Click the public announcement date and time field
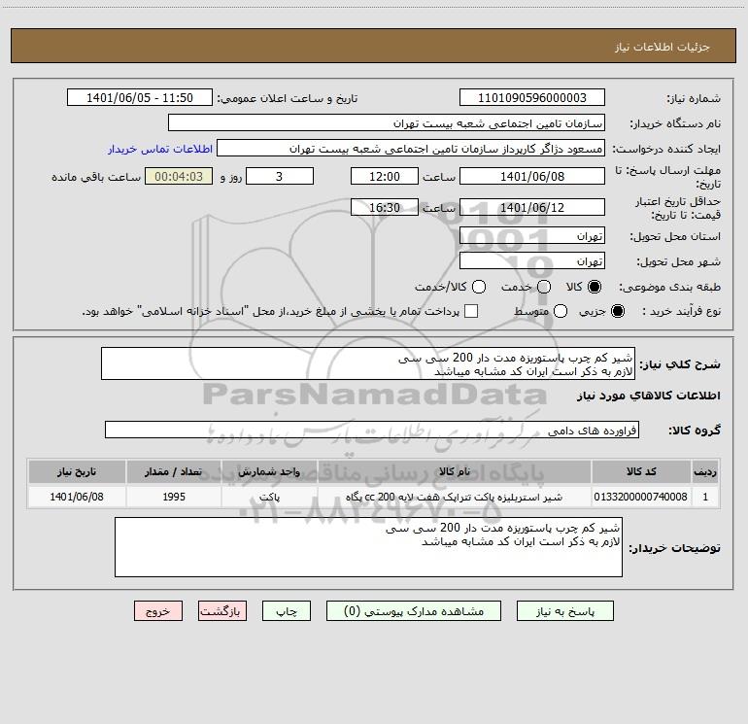Viewport: 748px width, 724px height. pyautogui.click(x=140, y=97)
